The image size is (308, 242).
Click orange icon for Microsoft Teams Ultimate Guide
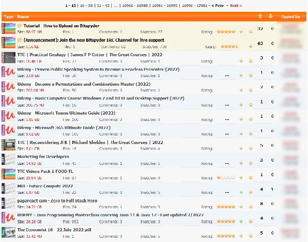click(251, 119)
